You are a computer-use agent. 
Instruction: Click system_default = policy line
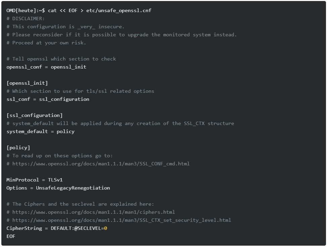40,131
